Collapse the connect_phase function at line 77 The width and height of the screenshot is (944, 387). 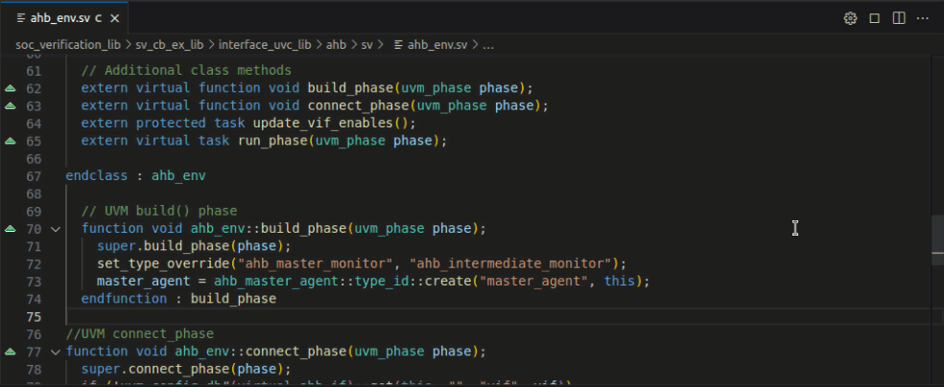pyautogui.click(x=55, y=352)
